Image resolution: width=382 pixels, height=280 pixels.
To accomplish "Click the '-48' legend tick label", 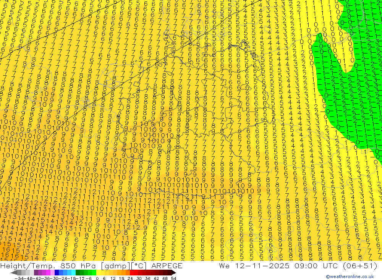I will pyautogui.click(x=28, y=278).
